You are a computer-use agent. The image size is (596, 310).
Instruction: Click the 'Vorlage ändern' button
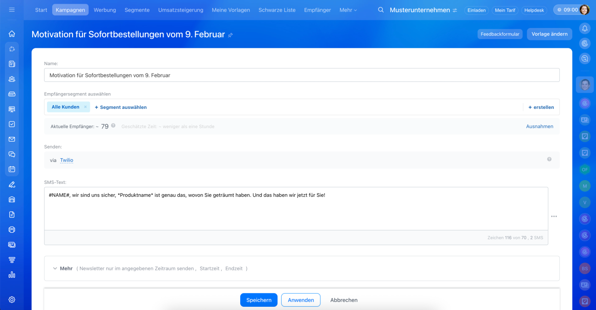pos(549,34)
